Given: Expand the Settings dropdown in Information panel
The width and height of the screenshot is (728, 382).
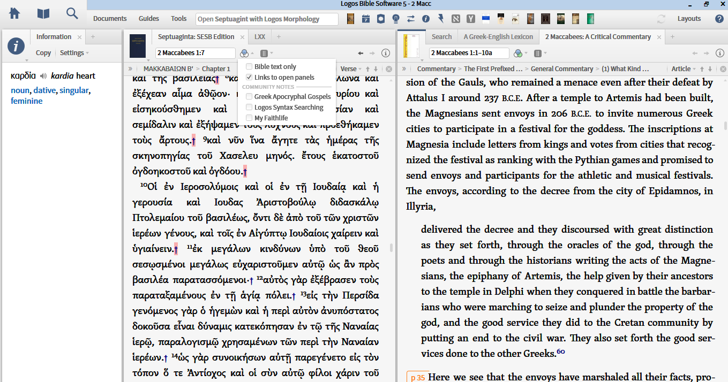Looking at the screenshot, I should (74, 53).
